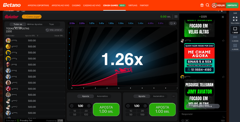Set left bet to quick amount 10
Image resolution: width=240 pixels, height=122 pixels.
(x=75, y=111)
